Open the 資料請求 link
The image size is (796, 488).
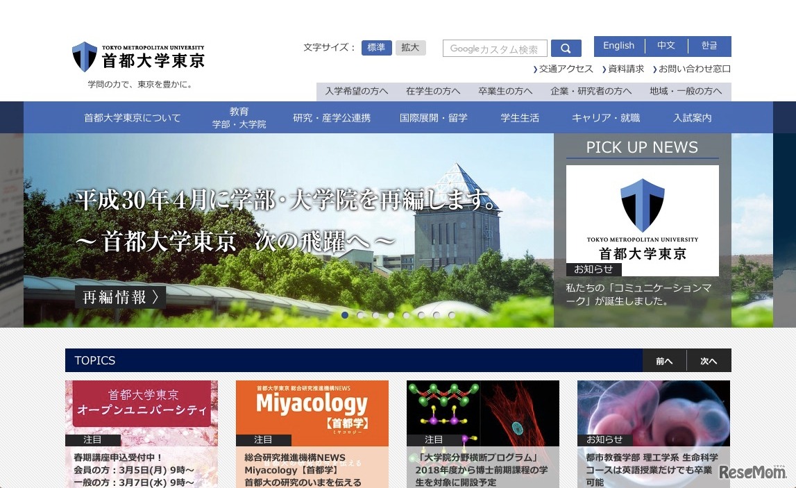point(623,69)
